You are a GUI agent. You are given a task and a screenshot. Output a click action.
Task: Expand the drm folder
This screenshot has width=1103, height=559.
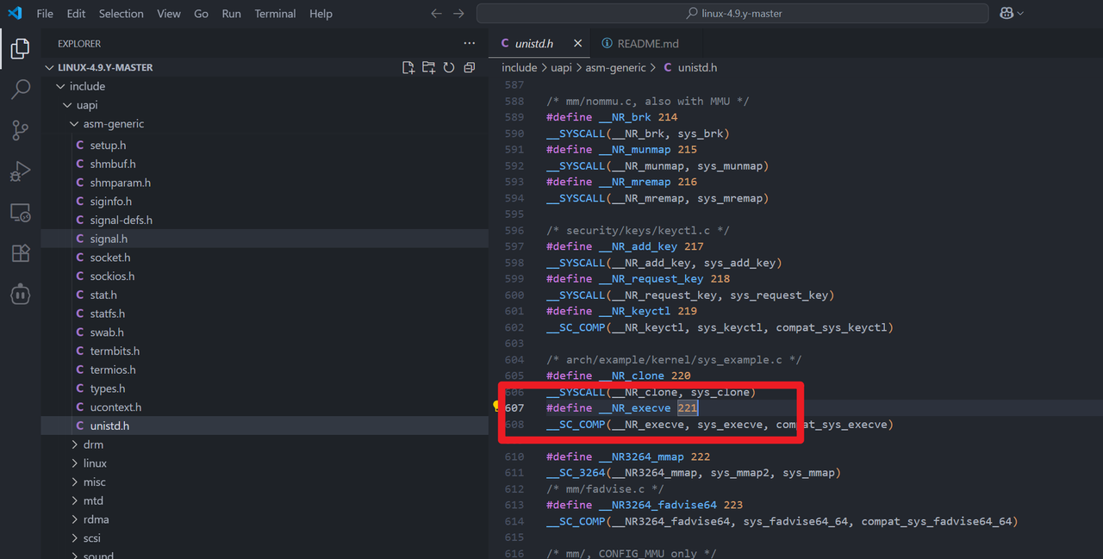click(x=93, y=444)
